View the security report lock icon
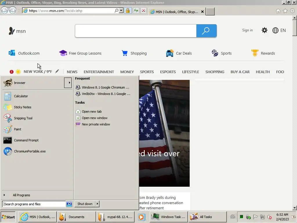Screen dimensions: 297x223 tap(128, 11)
